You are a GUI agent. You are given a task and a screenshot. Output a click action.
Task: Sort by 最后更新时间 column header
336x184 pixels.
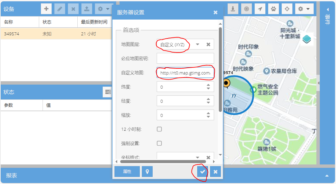pos(95,22)
